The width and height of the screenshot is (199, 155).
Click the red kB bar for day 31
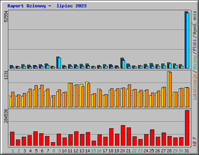pos(187,128)
